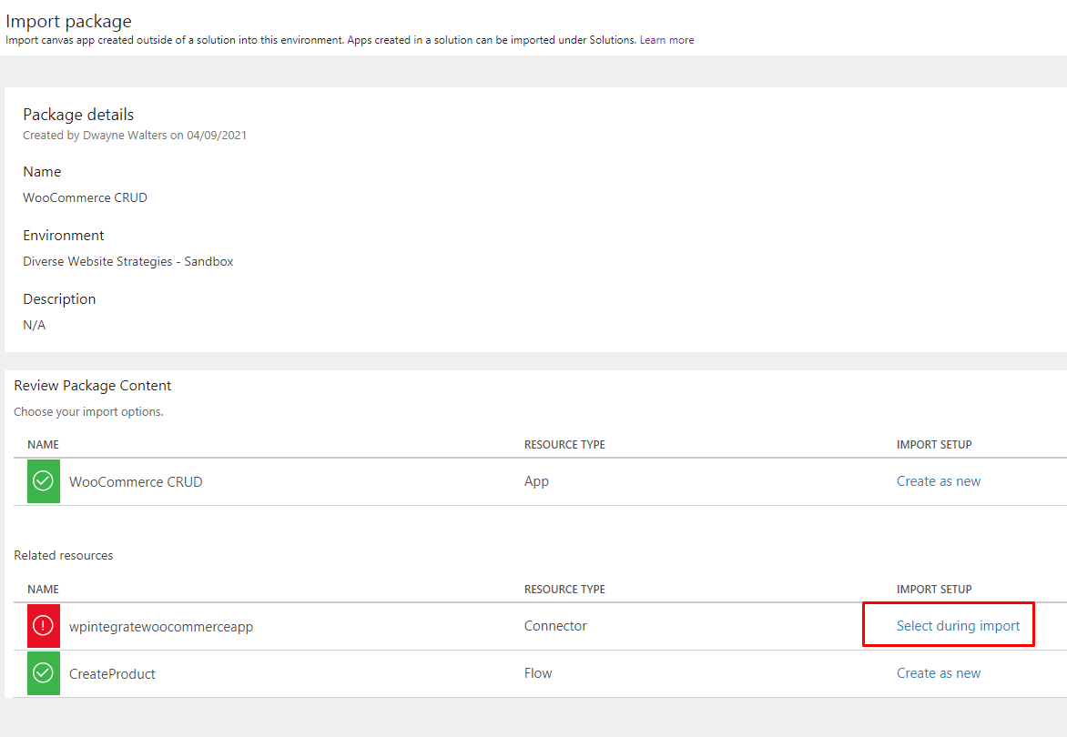This screenshot has height=737, width=1067.
Task: Click the green check icon beside CreateProduct
Action: (44, 673)
